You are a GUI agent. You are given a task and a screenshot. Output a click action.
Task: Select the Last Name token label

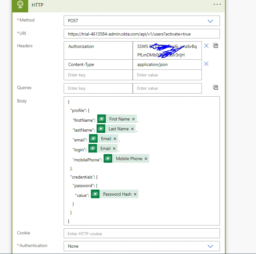[119, 129]
